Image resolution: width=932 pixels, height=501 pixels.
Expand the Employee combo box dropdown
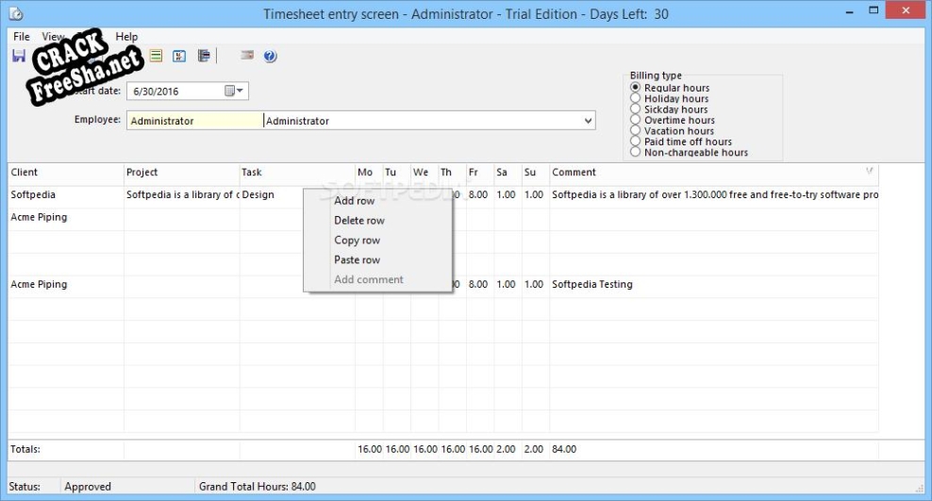pos(589,121)
